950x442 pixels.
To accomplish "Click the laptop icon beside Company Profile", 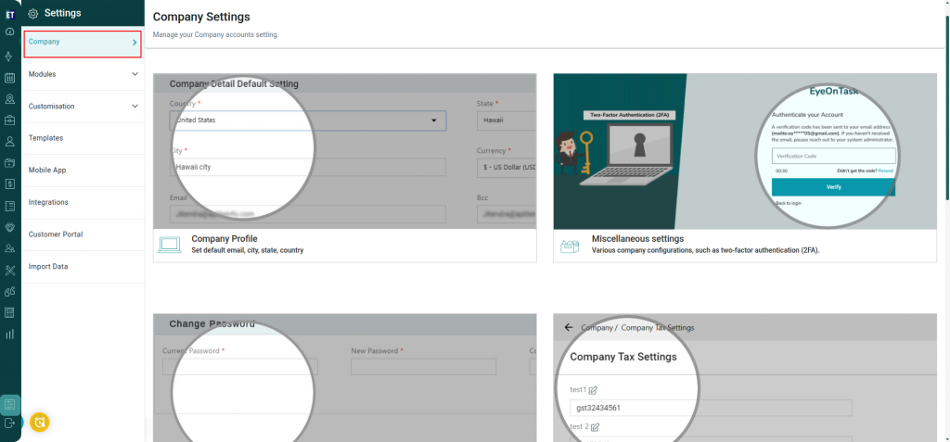I will coord(170,245).
